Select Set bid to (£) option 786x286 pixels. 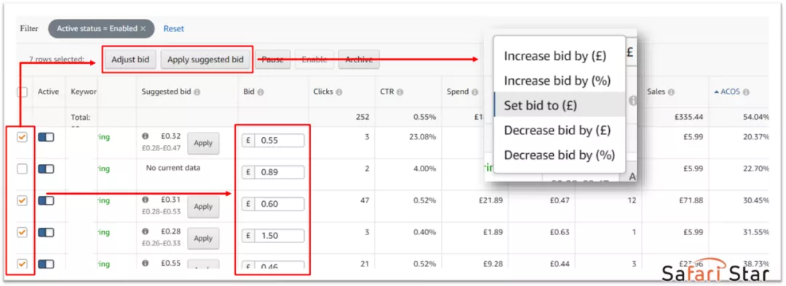[x=560, y=105]
